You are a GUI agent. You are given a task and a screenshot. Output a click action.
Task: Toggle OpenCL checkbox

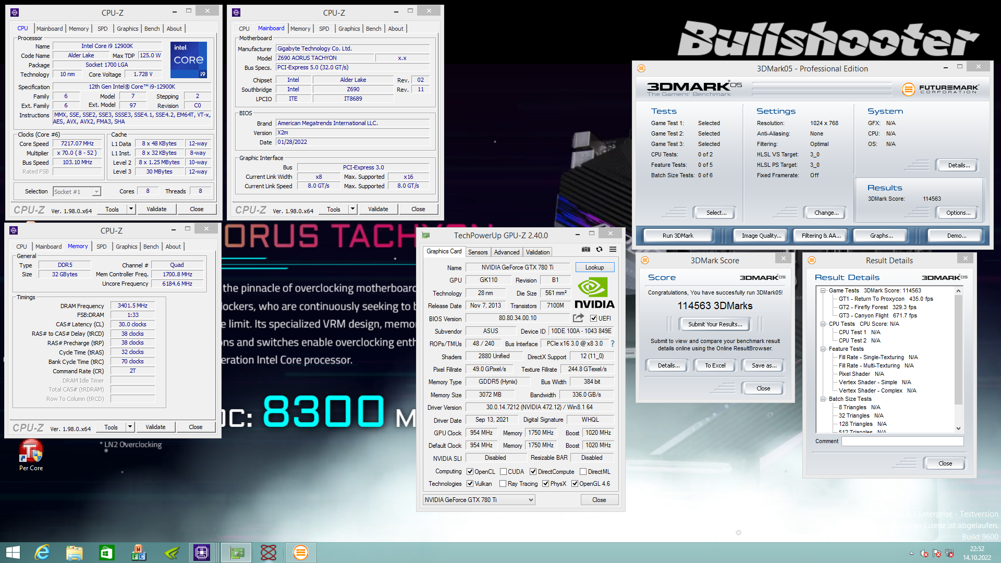tap(470, 472)
